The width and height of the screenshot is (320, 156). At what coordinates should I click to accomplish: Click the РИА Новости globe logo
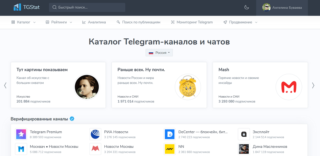[x=95, y=134]
